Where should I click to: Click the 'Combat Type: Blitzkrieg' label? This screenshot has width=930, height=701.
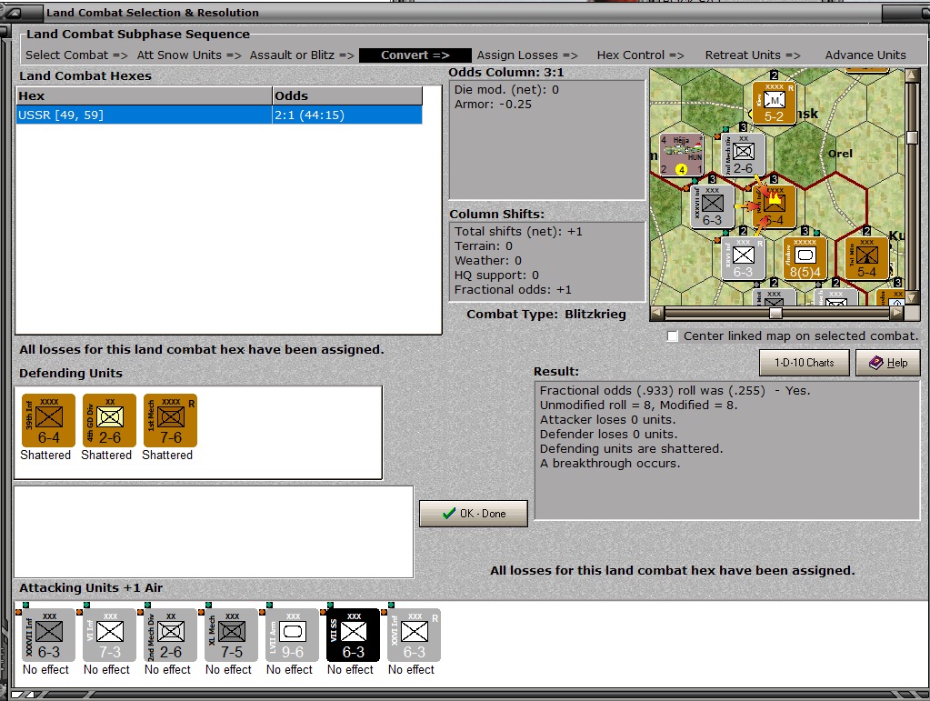coord(546,315)
